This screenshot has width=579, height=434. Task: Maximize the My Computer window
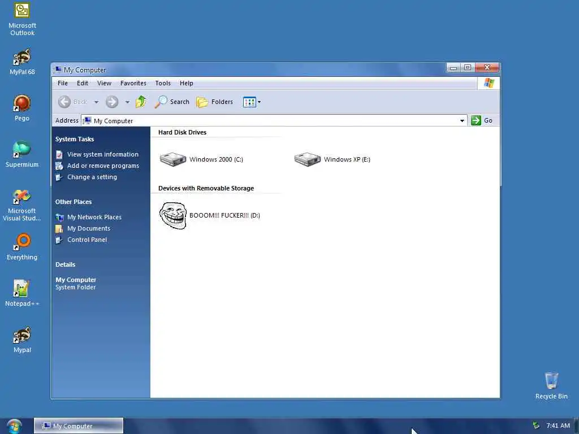coord(468,68)
